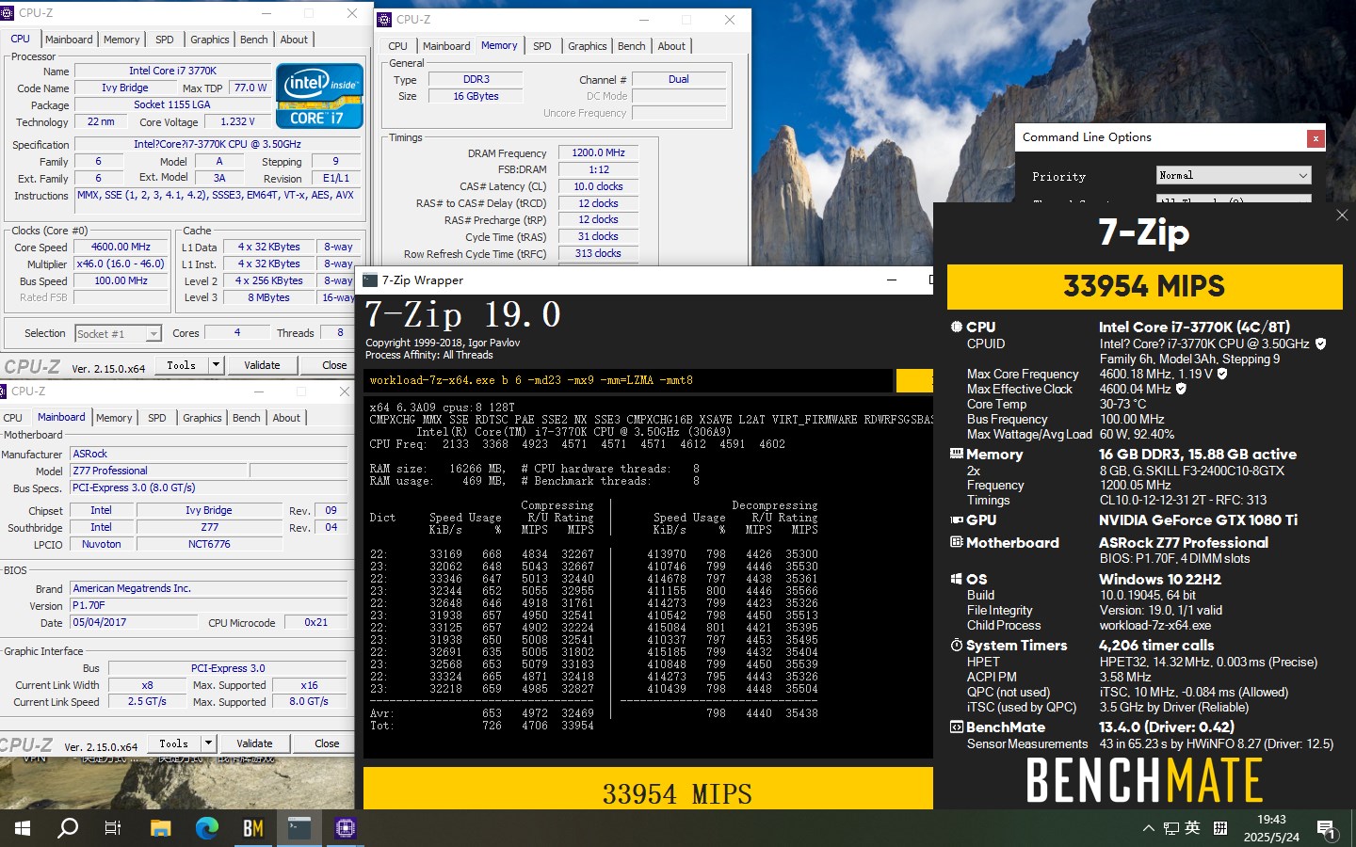Click the verified shield after 4600.04 MHz
Screen dimensions: 1356x847
[1181, 388]
